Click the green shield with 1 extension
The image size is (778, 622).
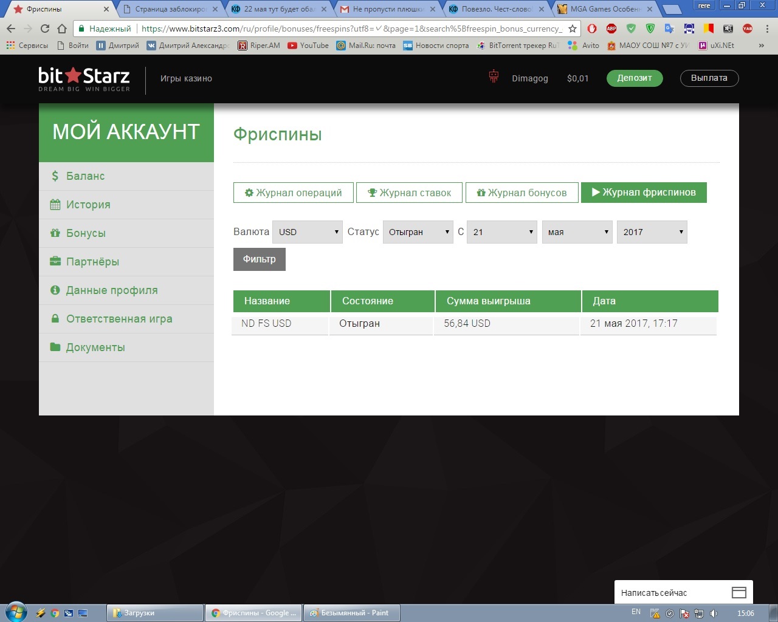tap(650, 29)
